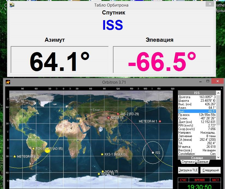
Task: Maximize the Orbitron 3.71 window
Action: coord(208,81)
